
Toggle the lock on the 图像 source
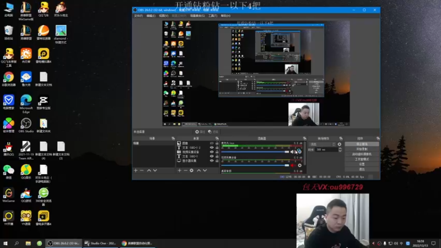[217, 143]
